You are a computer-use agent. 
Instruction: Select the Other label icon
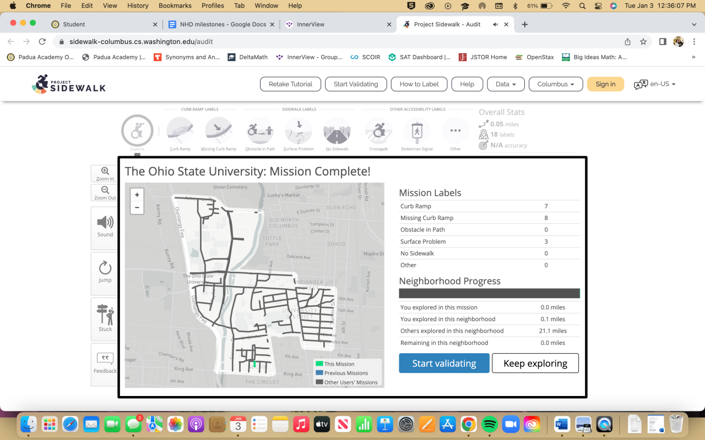[x=455, y=131]
